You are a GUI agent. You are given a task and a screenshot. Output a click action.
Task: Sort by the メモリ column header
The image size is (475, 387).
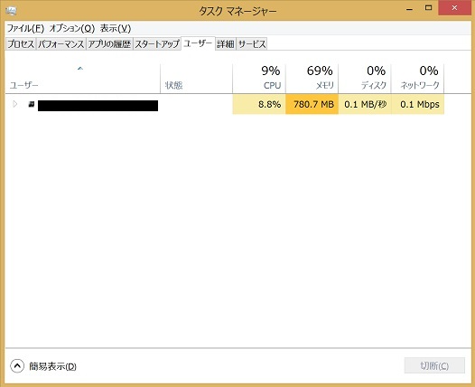click(x=312, y=79)
